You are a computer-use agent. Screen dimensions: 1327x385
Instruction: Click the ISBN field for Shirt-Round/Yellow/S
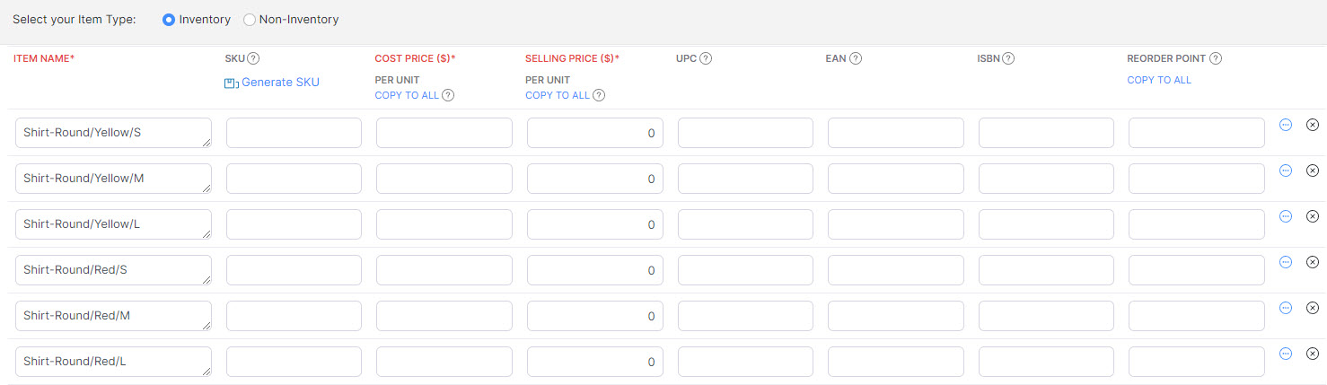point(1046,133)
